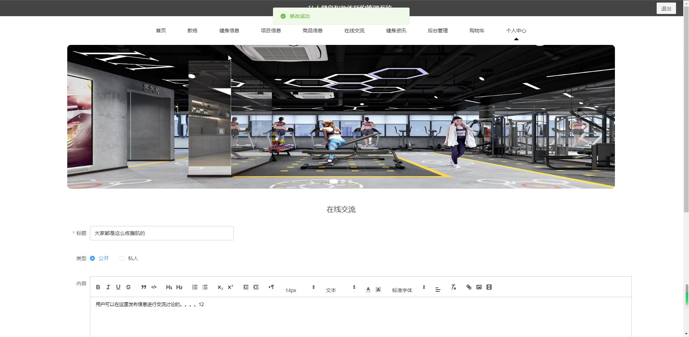The image size is (689, 337).
Task: Increase text indent
Action: pyautogui.click(x=256, y=287)
